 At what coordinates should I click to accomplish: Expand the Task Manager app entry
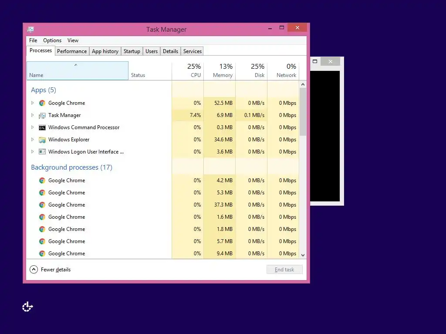click(32, 115)
